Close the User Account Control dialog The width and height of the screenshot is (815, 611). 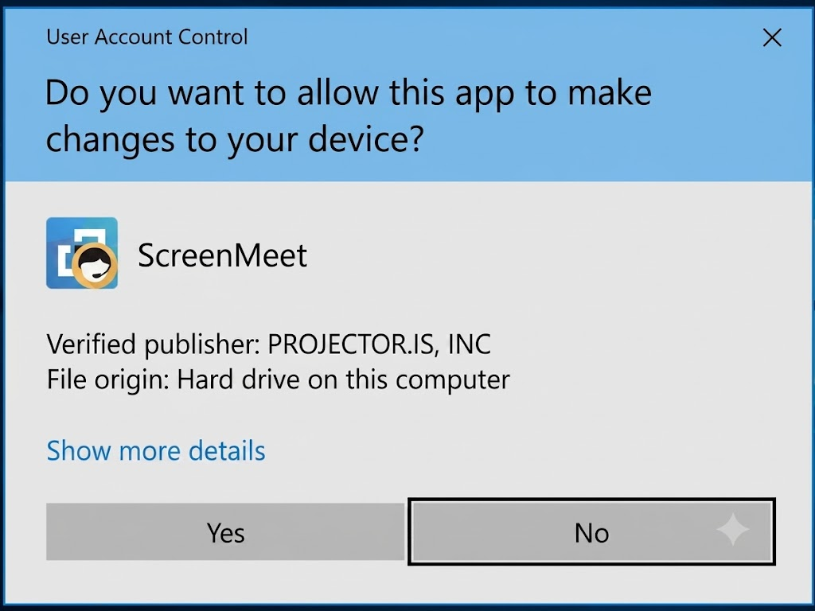click(x=772, y=37)
